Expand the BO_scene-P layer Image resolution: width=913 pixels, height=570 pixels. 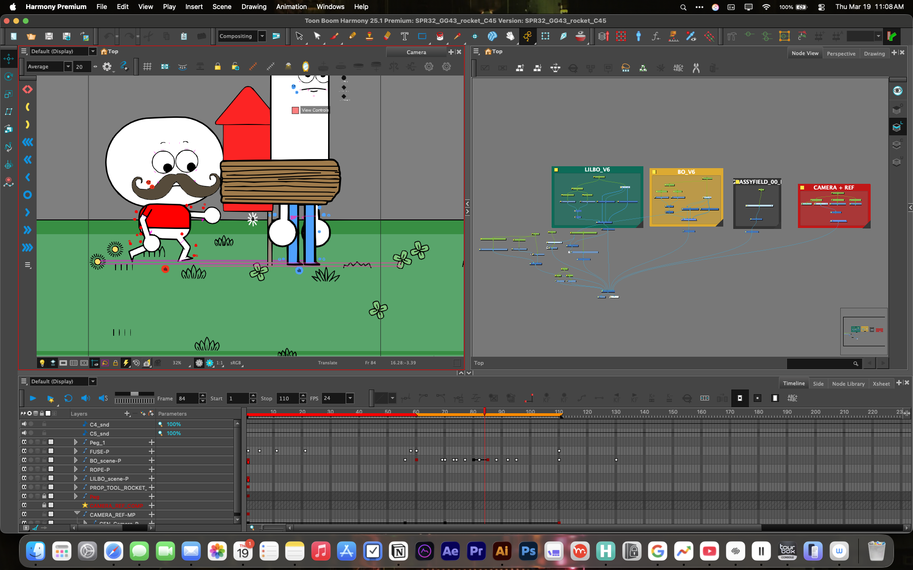point(76,460)
